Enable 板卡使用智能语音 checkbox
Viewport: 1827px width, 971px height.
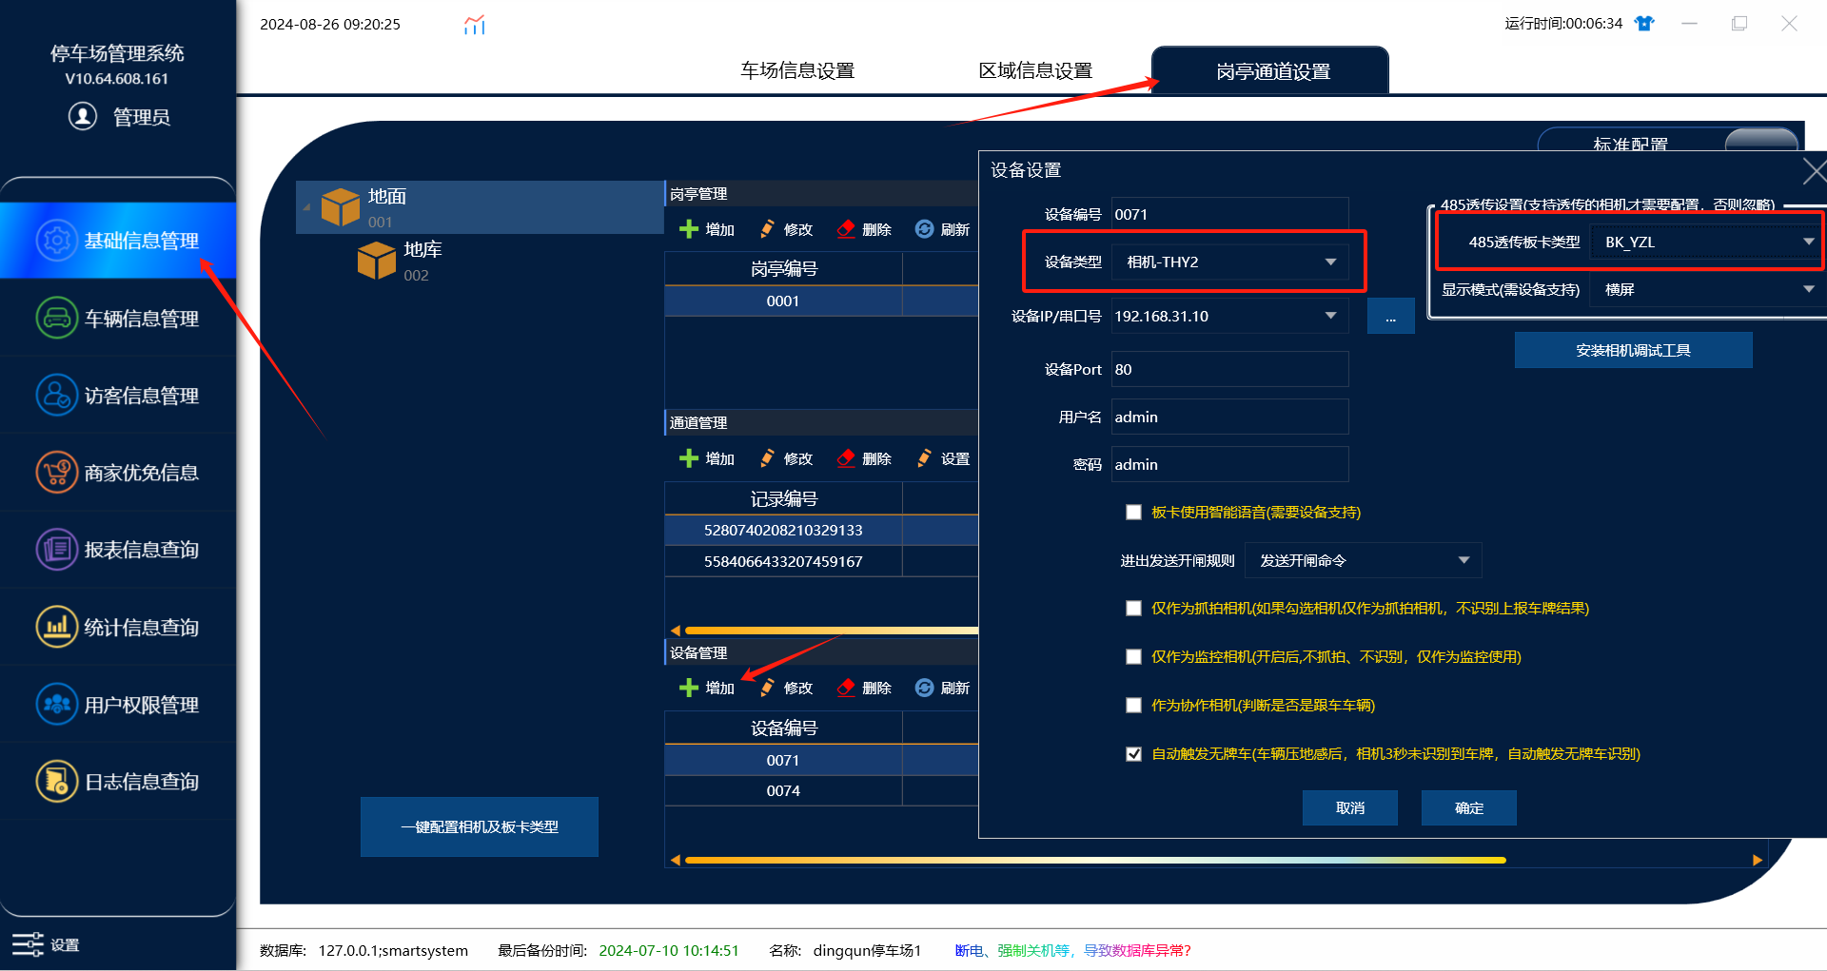(x=1133, y=513)
